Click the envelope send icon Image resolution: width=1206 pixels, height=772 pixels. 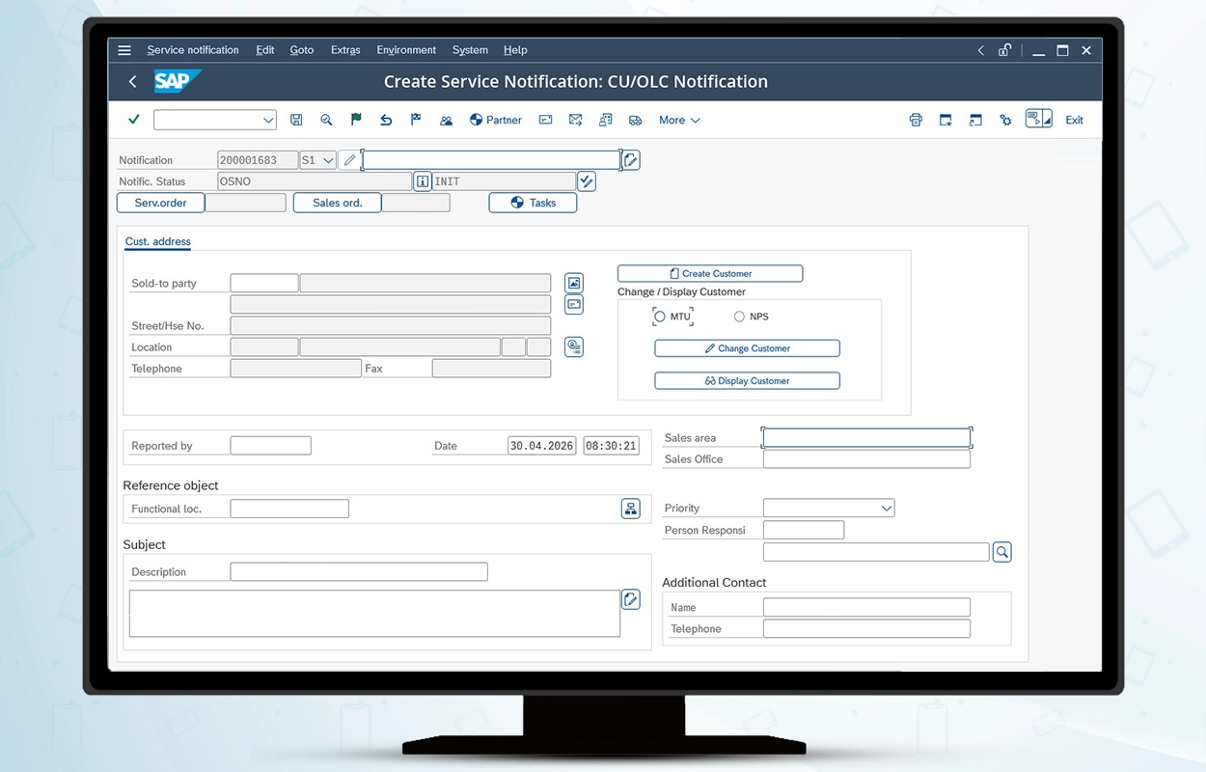(x=575, y=120)
